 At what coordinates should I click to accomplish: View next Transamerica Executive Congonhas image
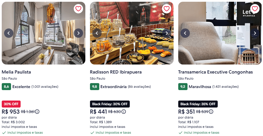click(x=255, y=33)
